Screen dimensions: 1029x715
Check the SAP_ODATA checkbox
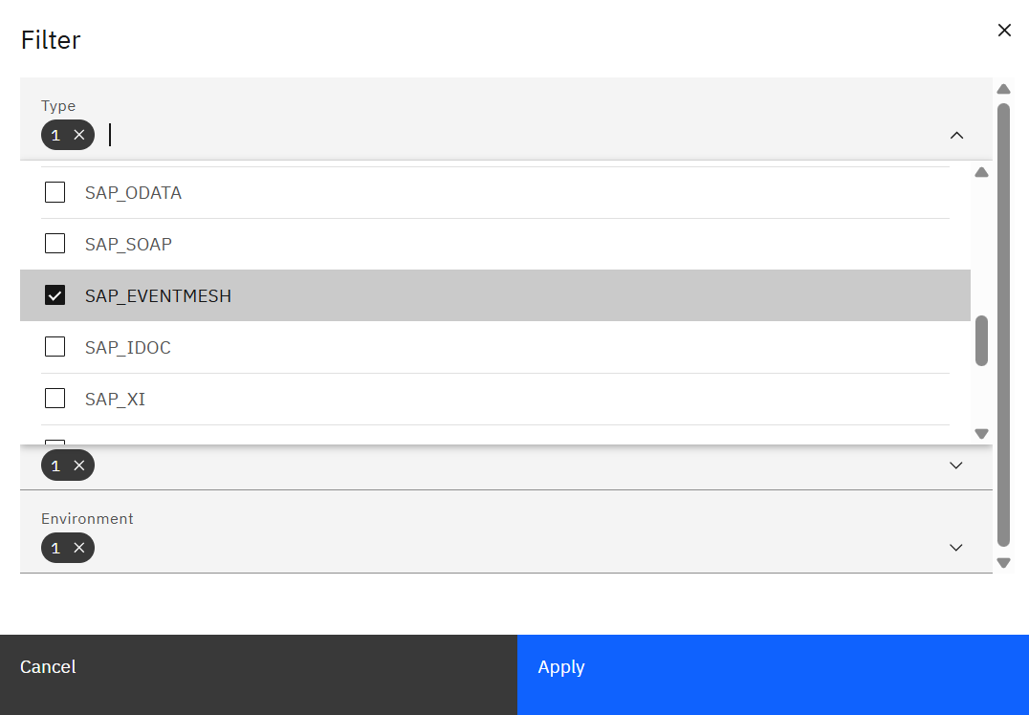pos(55,192)
